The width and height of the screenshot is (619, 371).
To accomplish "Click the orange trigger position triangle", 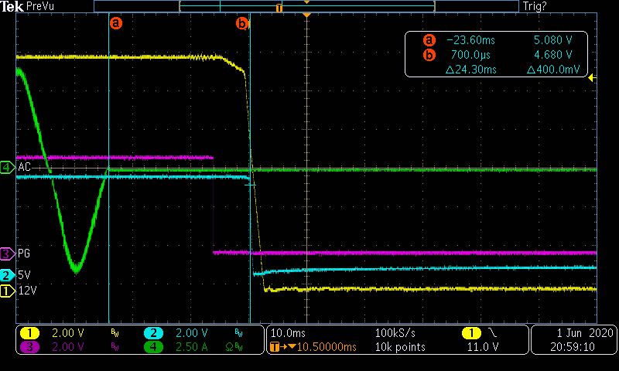I will (x=307, y=15).
